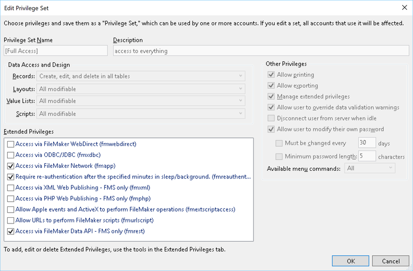Click the Description text field

click(261, 51)
